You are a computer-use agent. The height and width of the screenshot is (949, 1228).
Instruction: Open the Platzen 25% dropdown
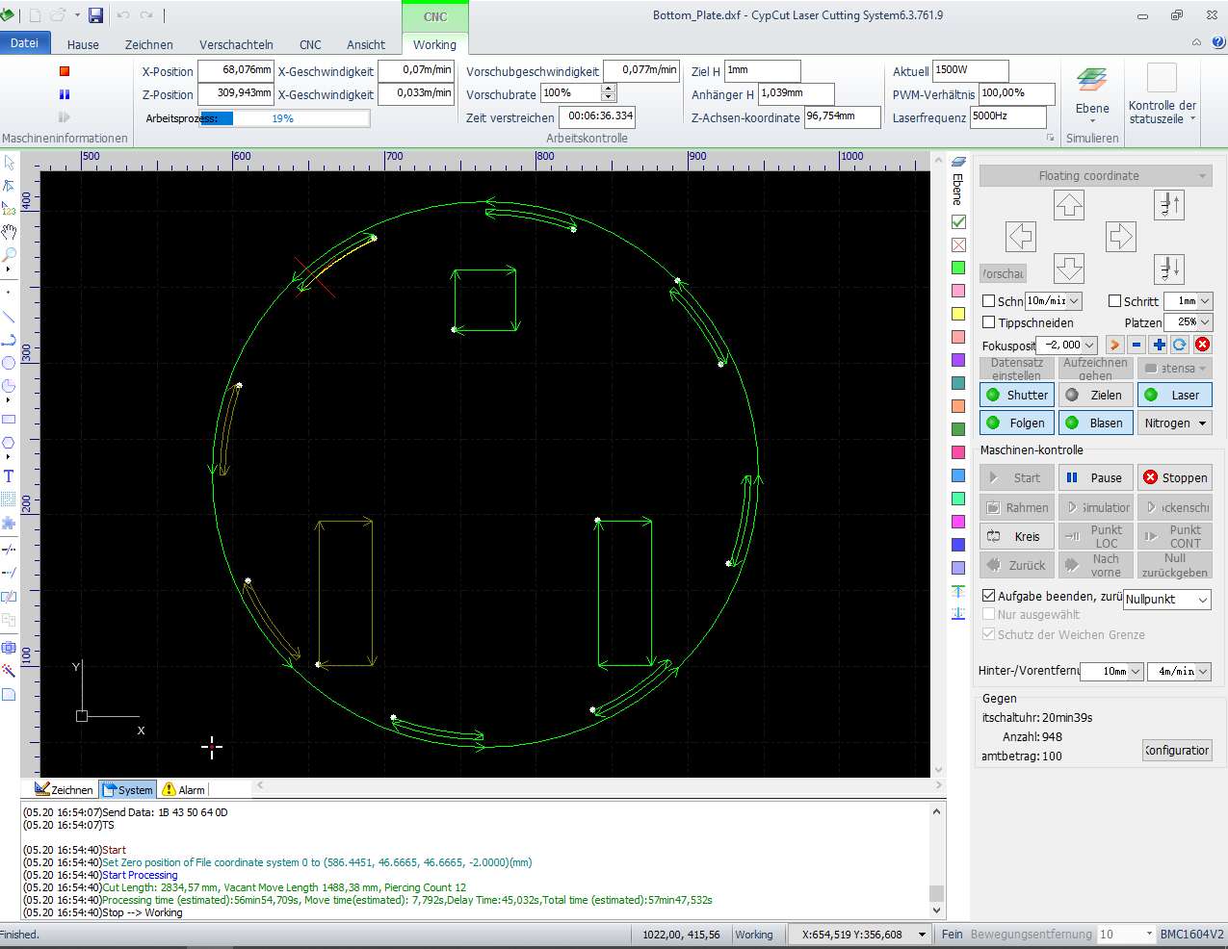pyautogui.click(x=1189, y=322)
